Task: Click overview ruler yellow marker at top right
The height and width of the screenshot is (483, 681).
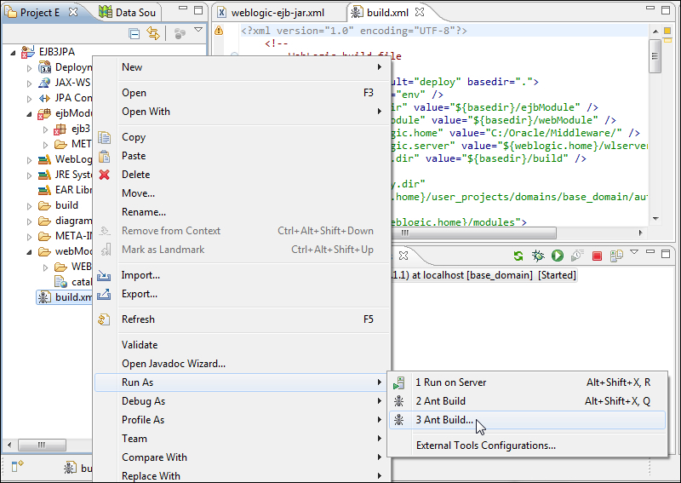Action: (667, 31)
